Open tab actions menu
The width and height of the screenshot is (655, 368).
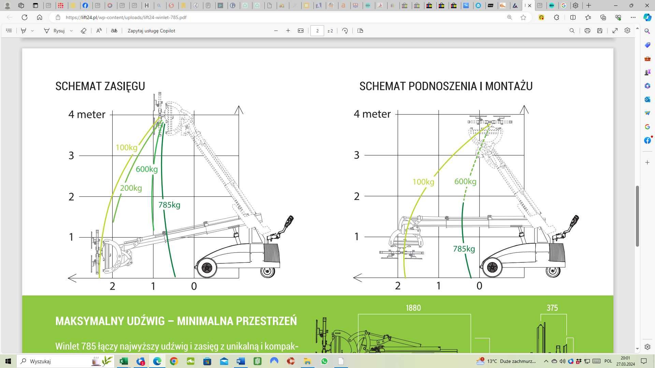click(35, 5)
